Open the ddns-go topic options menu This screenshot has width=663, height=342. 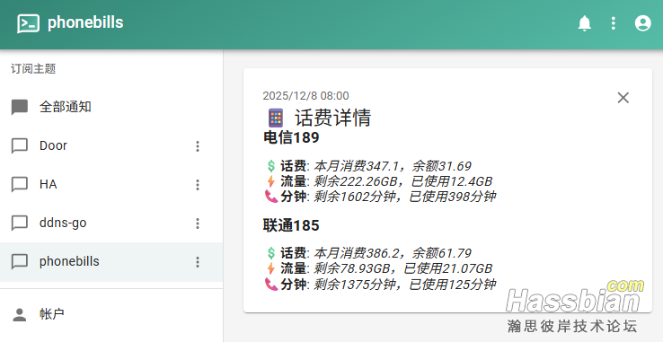pyautogui.click(x=198, y=224)
